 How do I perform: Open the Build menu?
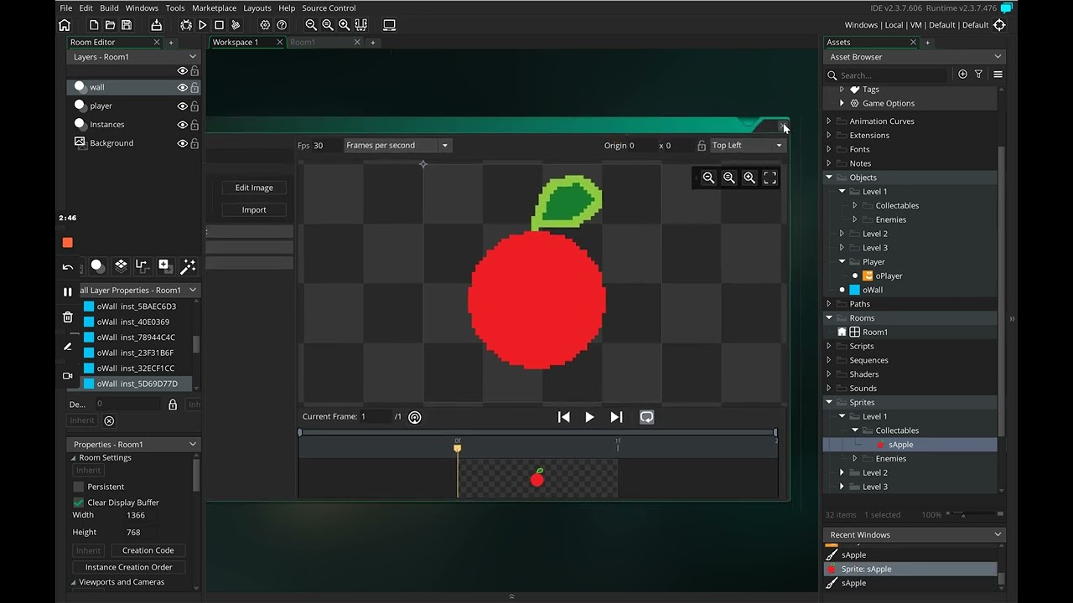tap(109, 8)
